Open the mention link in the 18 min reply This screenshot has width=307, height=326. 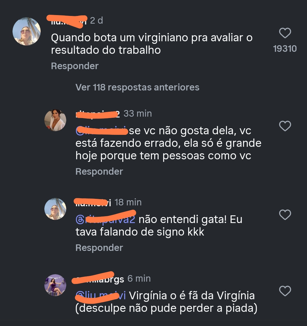105,219
